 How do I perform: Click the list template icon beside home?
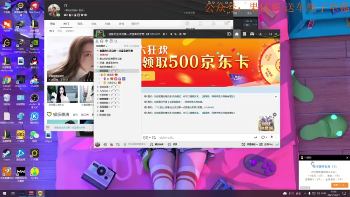[245, 34]
